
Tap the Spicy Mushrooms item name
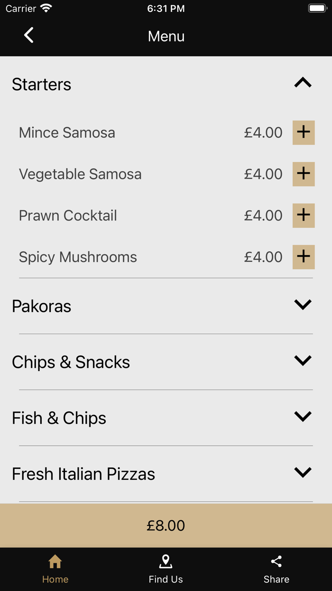point(78,257)
